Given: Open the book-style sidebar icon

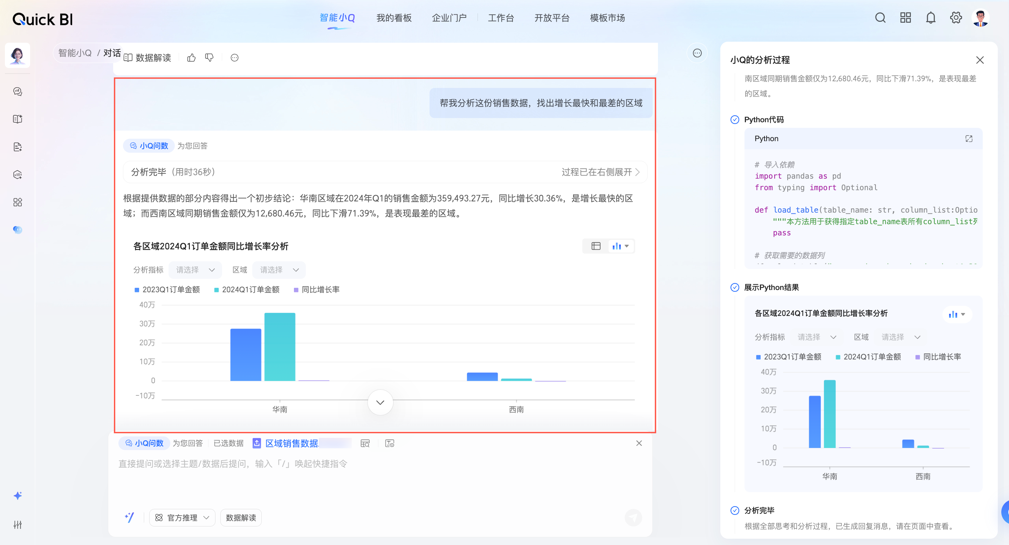Looking at the screenshot, I should (x=18, y=119).
